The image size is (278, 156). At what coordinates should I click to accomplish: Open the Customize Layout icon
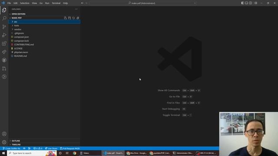pos(256,3)
